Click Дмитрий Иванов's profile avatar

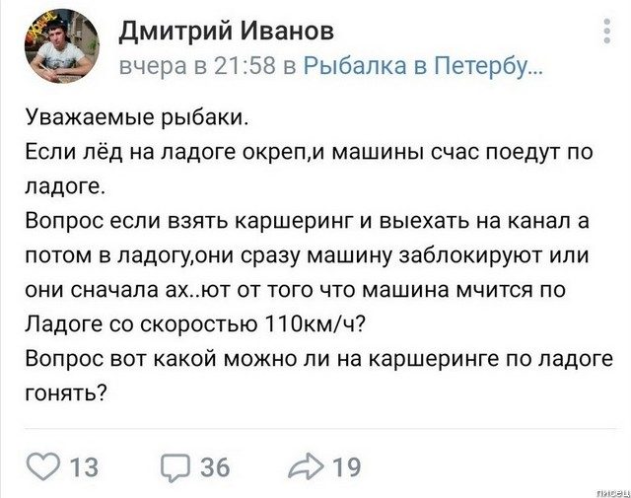coord(60,45)
